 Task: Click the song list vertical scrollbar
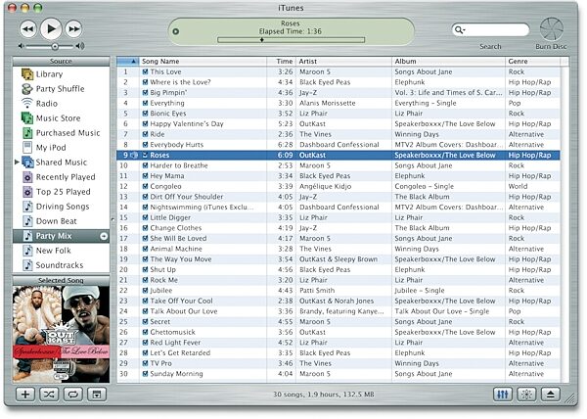coord(564,224)
